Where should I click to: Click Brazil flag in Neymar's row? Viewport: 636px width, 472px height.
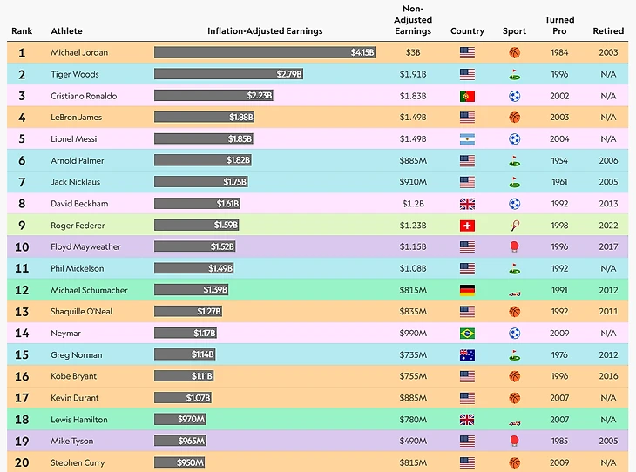click(467, 334)
